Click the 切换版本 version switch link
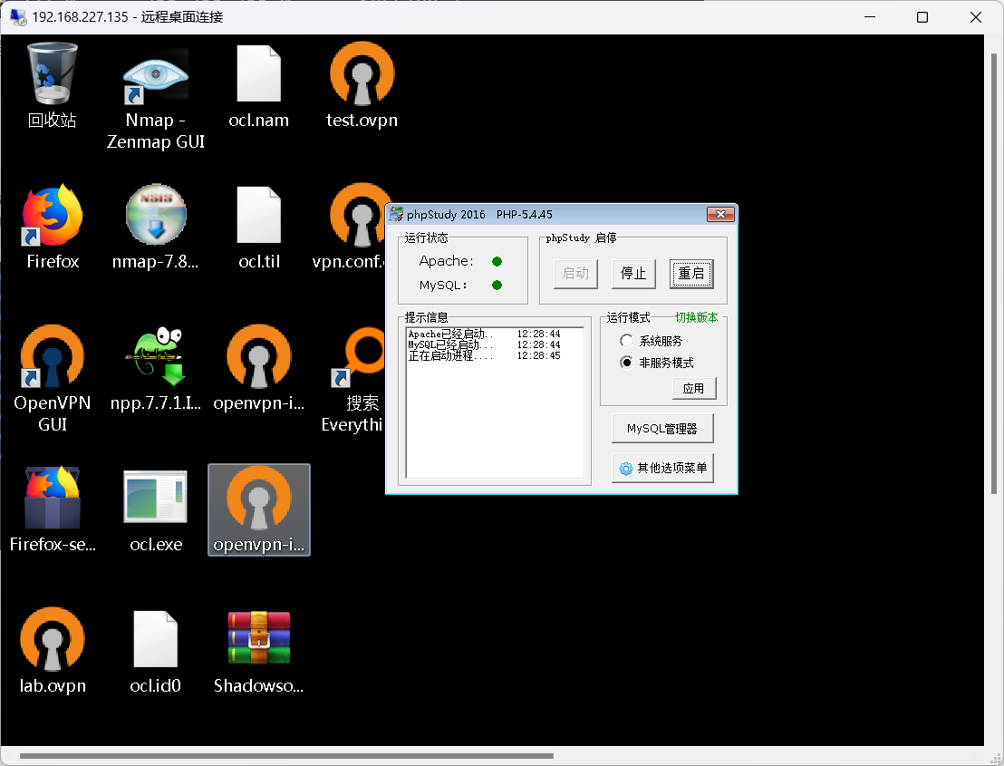 pyautogui.click(x=696, y=318)
